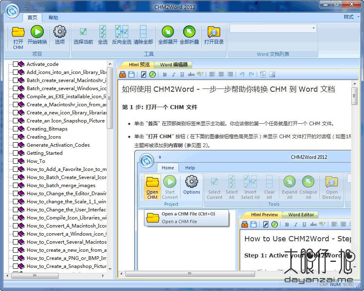Toggle underline formatting in the editor toolbar
The height and width of the screenshot is (291, 364).
click(x=182, y=74)
